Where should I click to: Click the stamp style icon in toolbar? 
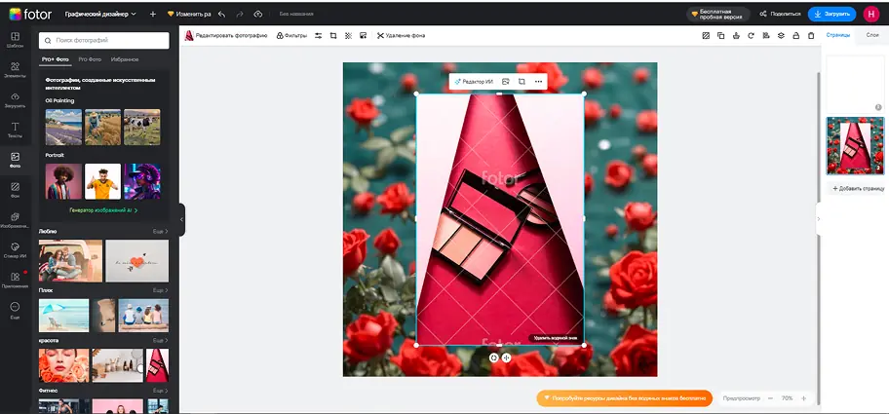pyautogui.click(x=736, y=36)
